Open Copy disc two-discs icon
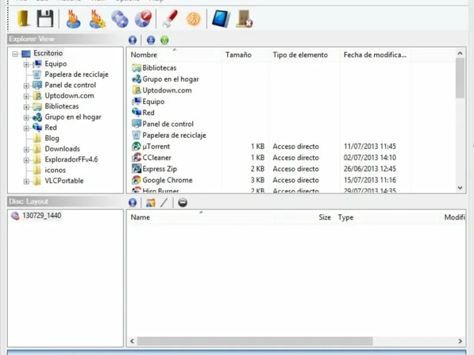This screenshot has width=474, height=355. (x=120, y=19)
